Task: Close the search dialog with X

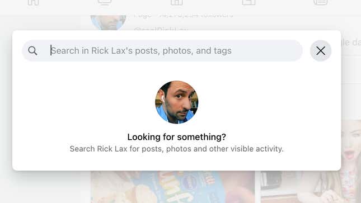Action: [x=321, y=51]
